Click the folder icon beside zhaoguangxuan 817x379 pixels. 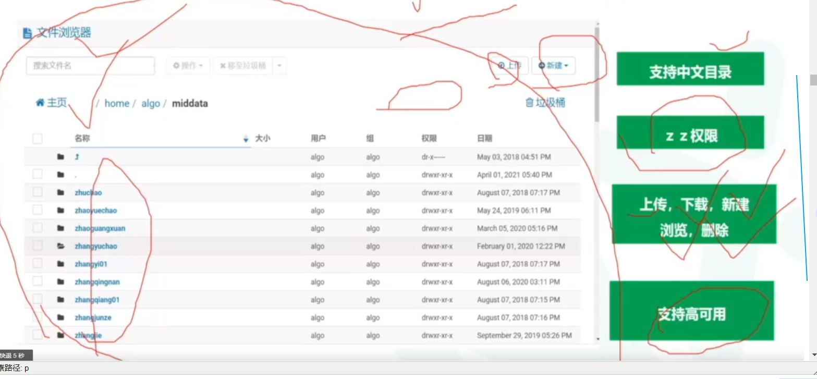tap(61, 228)
